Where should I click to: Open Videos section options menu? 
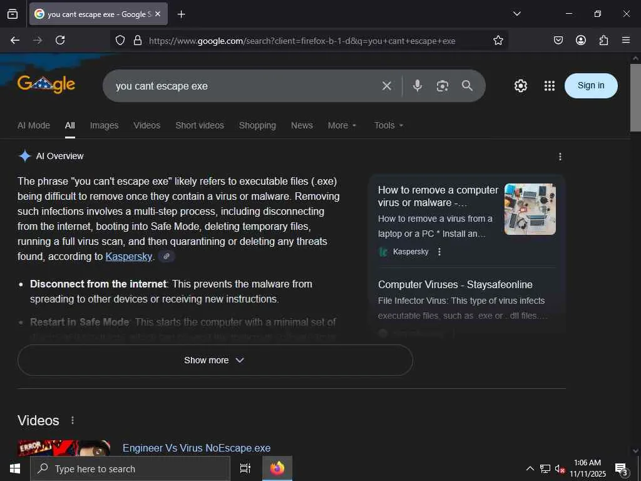click(x=73, y=420)
